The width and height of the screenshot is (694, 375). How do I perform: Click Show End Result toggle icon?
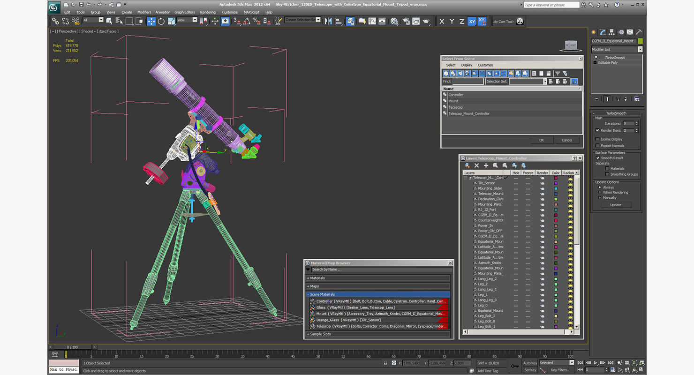[x=607, y=99]
